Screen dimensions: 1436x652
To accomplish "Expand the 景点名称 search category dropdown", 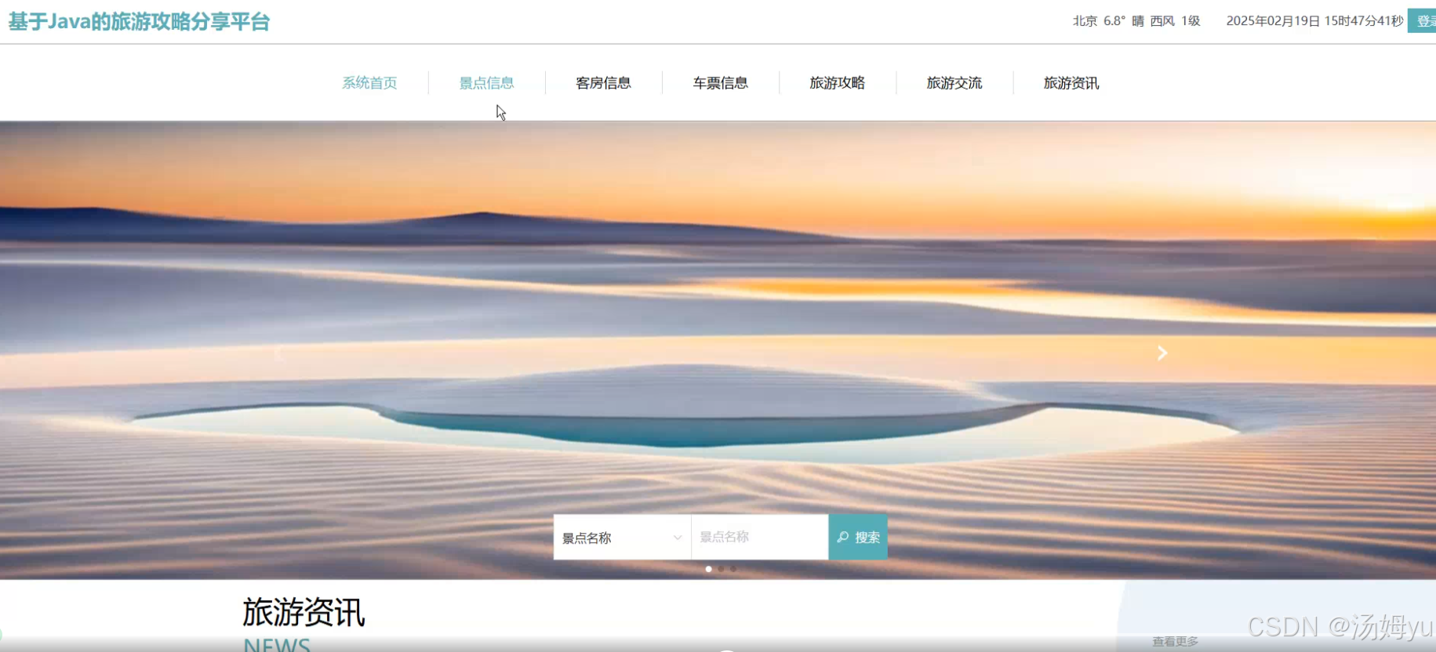I will [622, 538].
